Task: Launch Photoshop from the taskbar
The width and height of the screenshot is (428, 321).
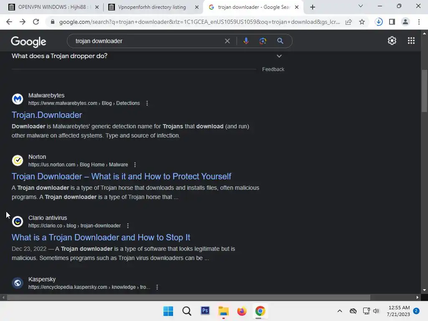Action: click(x=205, y=311)
